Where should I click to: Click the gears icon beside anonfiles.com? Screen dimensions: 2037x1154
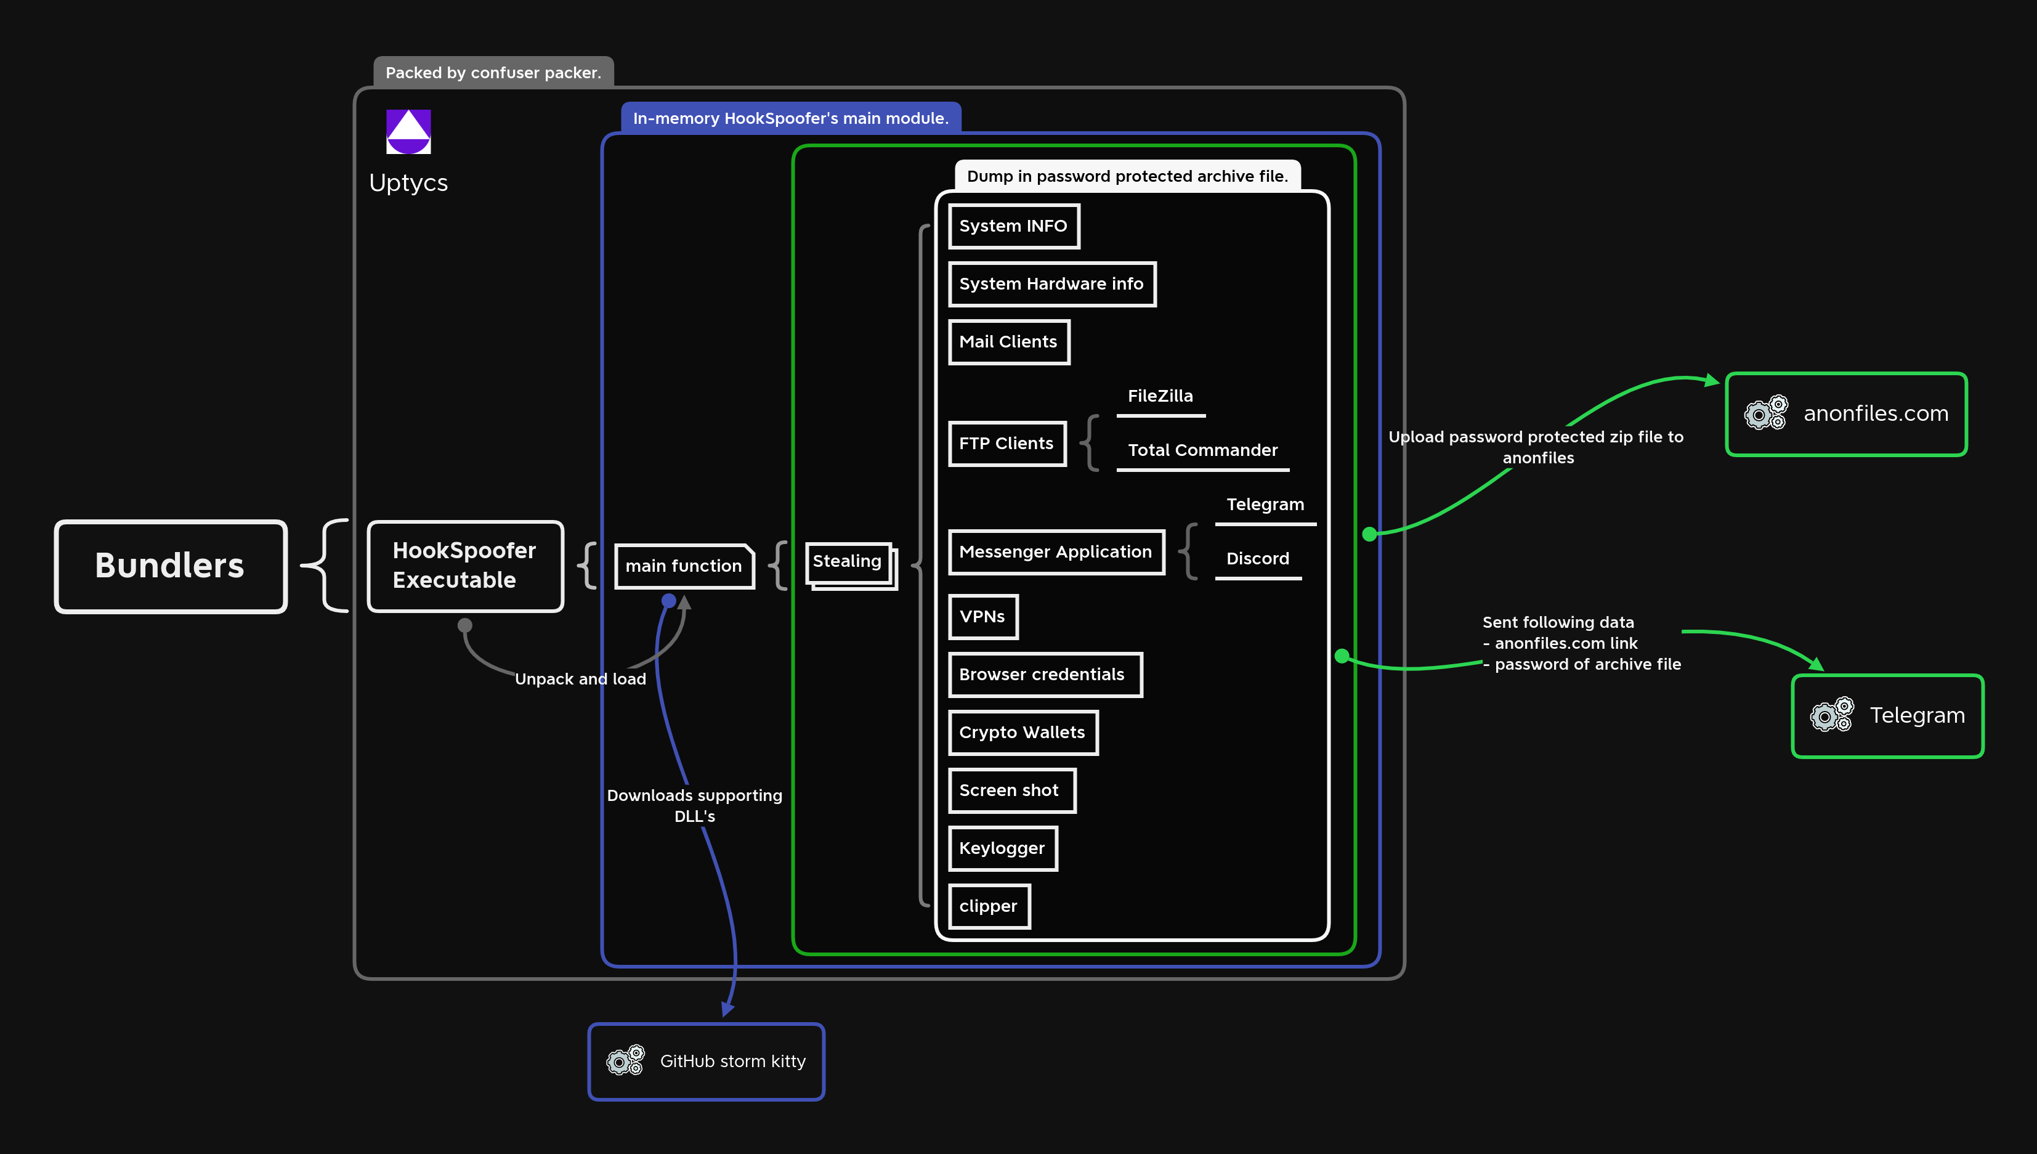click(x=1766, y=413)
